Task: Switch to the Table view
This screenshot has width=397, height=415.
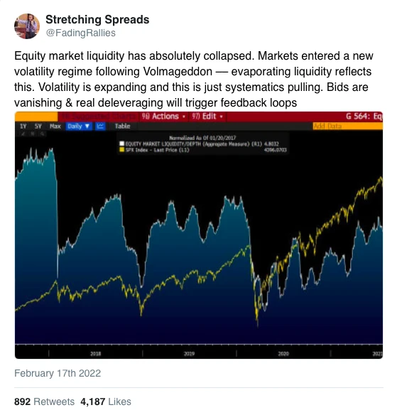Action: (x=122, y=126)
